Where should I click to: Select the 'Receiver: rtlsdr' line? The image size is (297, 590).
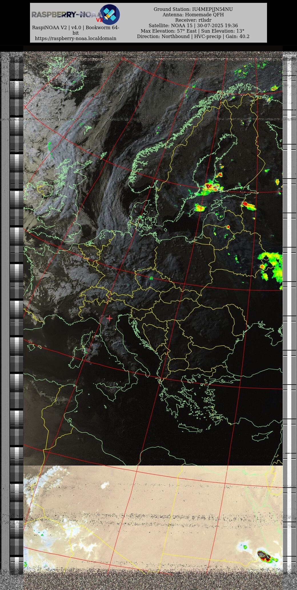click(x=193, y=20)
